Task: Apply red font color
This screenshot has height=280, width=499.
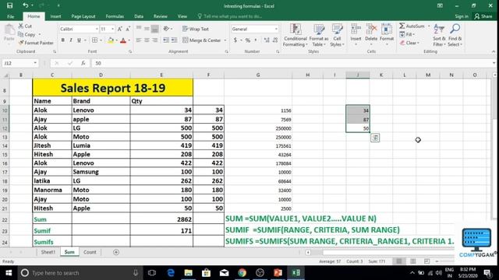Action: click(123, 40)
